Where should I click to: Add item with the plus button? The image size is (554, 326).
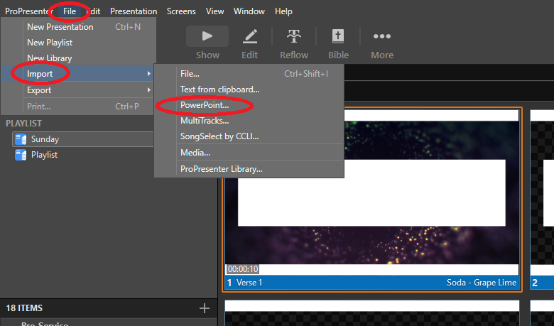[x=205, y=308]
